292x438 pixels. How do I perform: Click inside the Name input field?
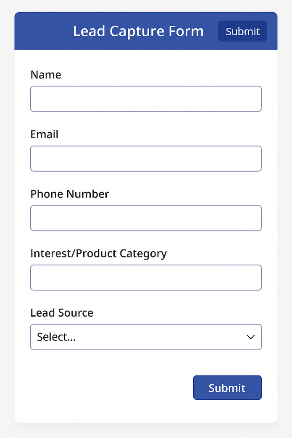click(x=146, y=99)
